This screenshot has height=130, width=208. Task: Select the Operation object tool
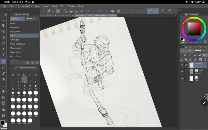3,31
